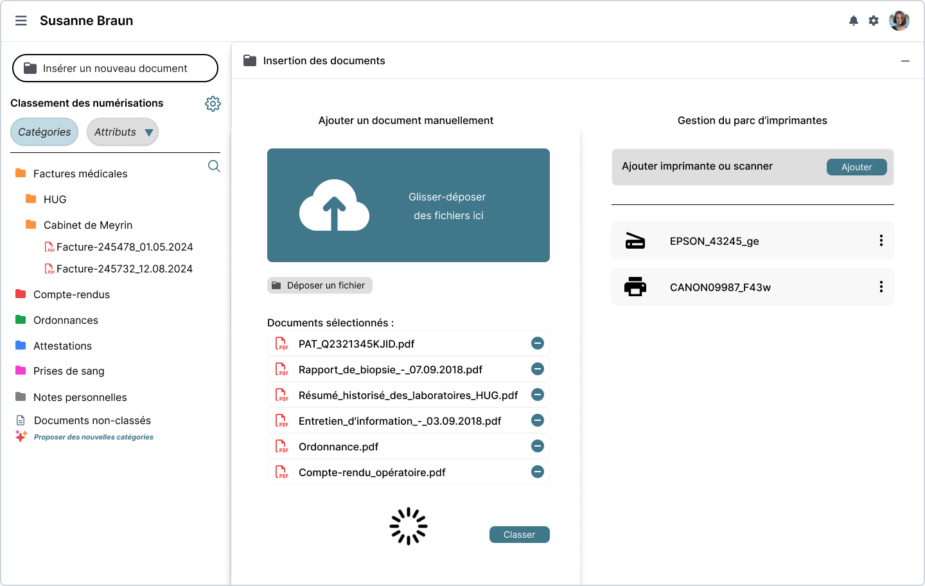This screenshot has height=586, width=925.
Task: Click the drag-and-drop upload area
Action: point(409,206)
